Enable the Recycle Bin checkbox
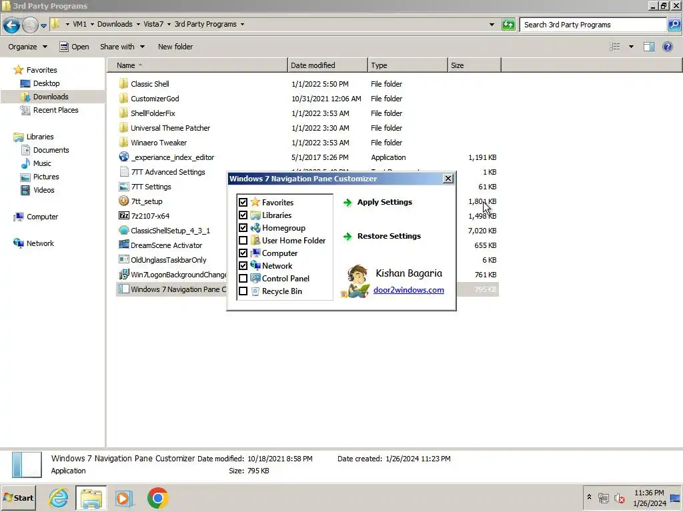Screen dimensions: 683x512 click(243, 291)
